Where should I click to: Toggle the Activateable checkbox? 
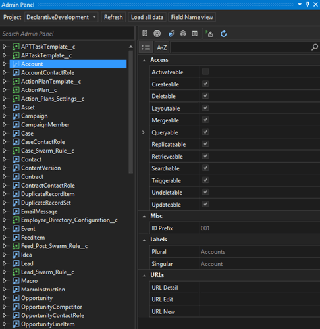(205, 72)
